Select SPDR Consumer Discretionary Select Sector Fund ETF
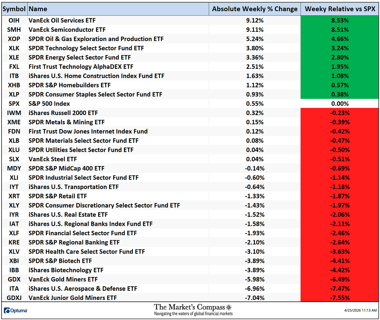 tap(104, 206)
